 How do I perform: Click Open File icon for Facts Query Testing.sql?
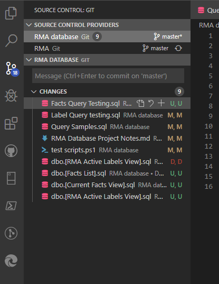pos(140,104)
